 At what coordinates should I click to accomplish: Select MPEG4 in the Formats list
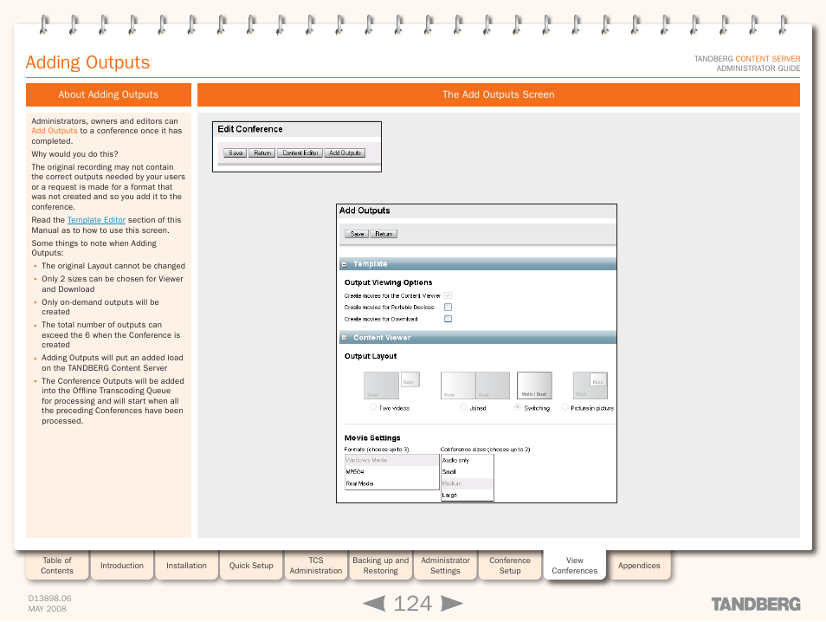coord(391,472)
